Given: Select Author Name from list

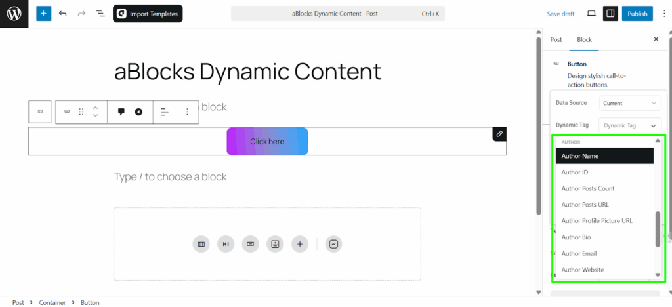Looking at the screenshot, I should 604,156.
